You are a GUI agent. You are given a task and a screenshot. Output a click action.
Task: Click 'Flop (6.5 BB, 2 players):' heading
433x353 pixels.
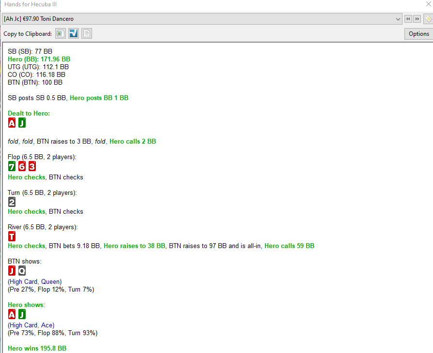point(42,157)
